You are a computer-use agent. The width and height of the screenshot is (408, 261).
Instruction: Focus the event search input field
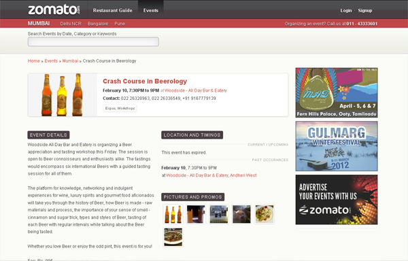93,41
